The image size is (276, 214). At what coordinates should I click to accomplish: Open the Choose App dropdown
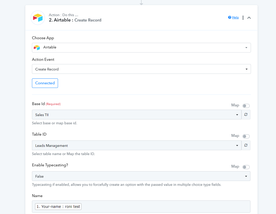tap(141, 48)
